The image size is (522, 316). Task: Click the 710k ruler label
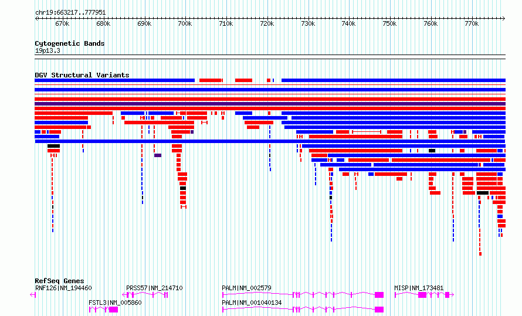point(226,24)
